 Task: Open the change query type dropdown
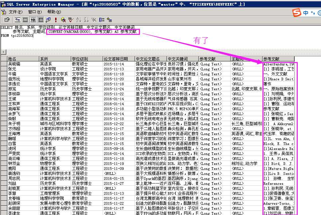point(48,20)
